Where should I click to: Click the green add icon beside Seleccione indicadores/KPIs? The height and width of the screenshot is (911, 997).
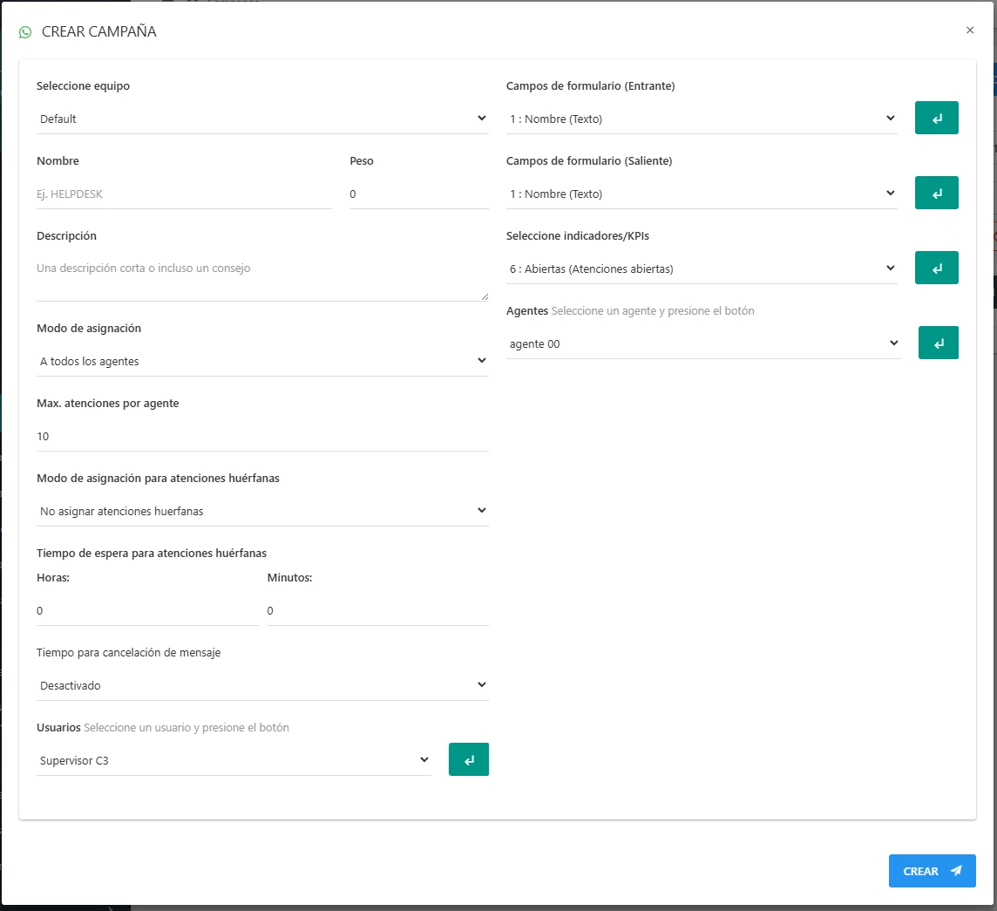click(936, 268)
